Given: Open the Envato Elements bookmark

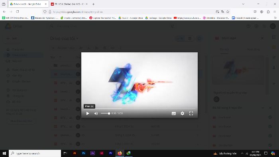Looking at the screenshot, I should 74,18.
